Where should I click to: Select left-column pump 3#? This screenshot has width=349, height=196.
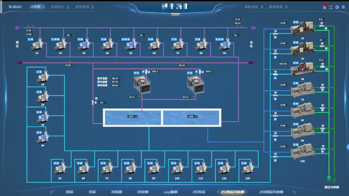[43, 117]
